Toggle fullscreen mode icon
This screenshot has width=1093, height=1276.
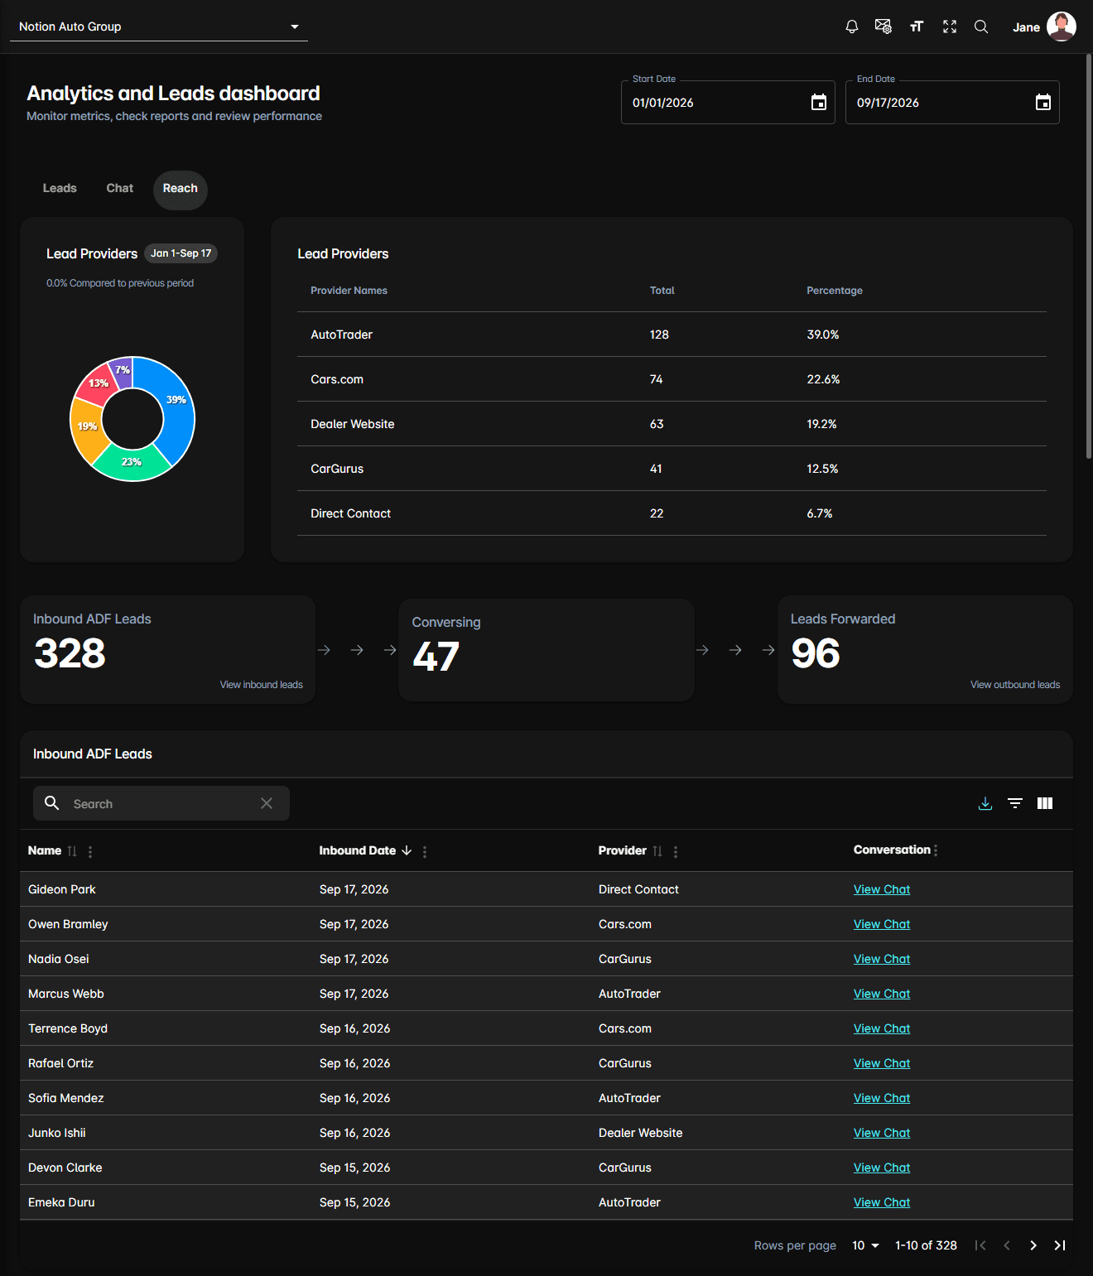950,26
